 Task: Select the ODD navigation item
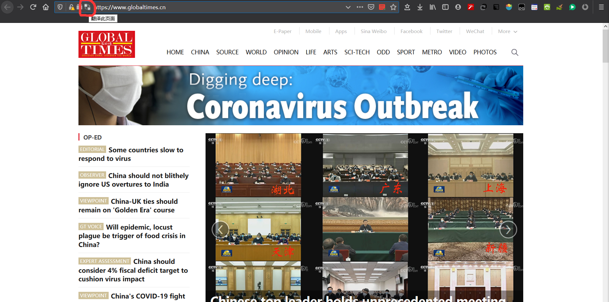(x=383, y=52)
